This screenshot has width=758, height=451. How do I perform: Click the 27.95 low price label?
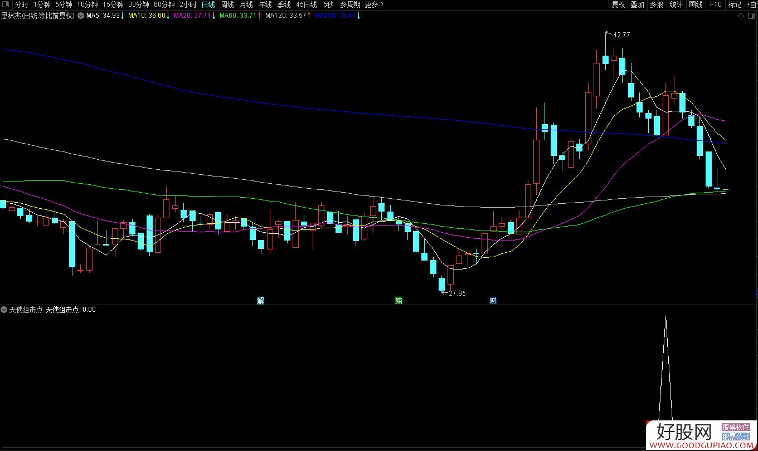(457, 293)
